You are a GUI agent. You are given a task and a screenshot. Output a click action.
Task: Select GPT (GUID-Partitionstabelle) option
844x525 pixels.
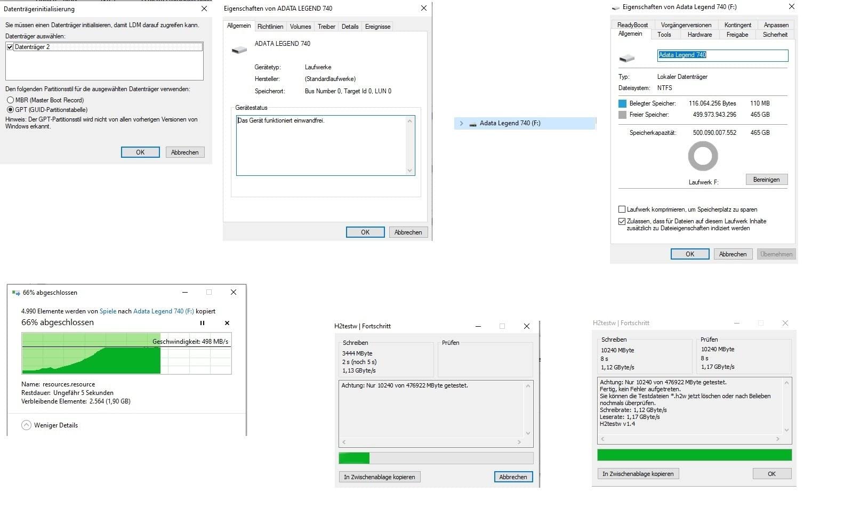[10, 110]
